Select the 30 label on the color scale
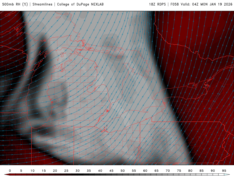The image size is (234, 176). click(x=78, y=171)
